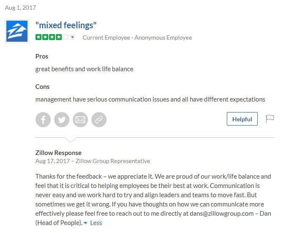Expand the star rating breakdown arrow

click(73, 37)
